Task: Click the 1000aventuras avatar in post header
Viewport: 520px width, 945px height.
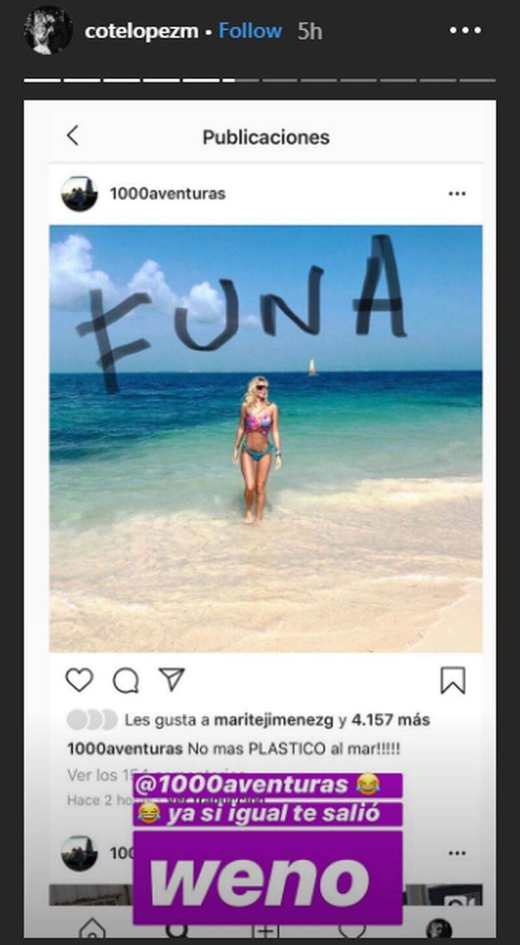Action: pos(79,194)
